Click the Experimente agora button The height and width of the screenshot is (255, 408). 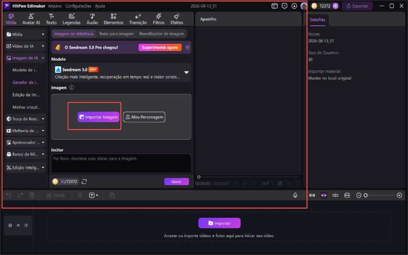pyautogui.click(x=160, y=47)
